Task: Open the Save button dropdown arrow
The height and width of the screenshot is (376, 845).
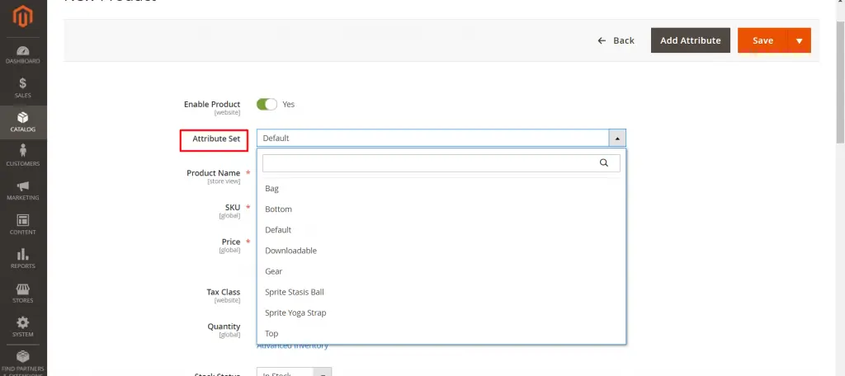Action: pyautogui.click(x=799, y=40)
